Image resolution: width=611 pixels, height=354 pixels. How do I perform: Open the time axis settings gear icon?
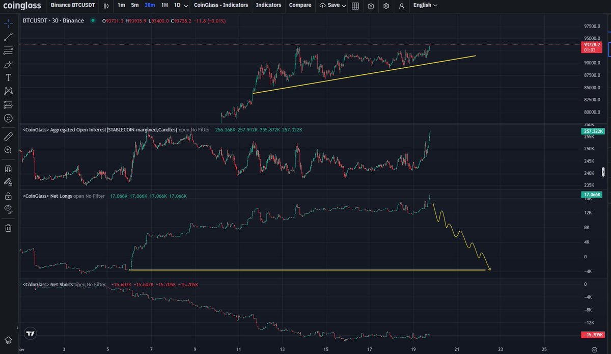click(594, 350)
